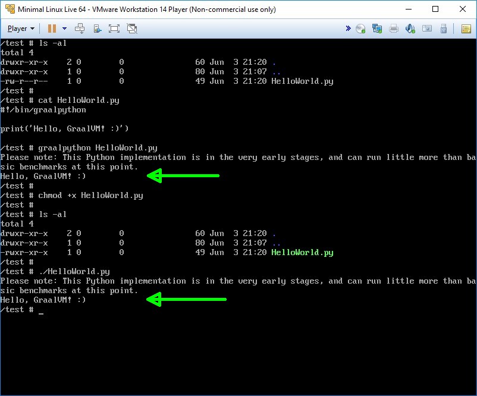The height and width of the screenshot is (396, 477).
Task: Click the green HelloWorld.py filename
Action: pyautogui.click(x=302, y=253)
